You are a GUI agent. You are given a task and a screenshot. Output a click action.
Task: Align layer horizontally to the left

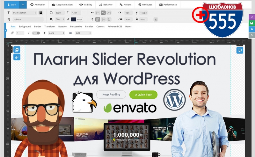[98, 13]
